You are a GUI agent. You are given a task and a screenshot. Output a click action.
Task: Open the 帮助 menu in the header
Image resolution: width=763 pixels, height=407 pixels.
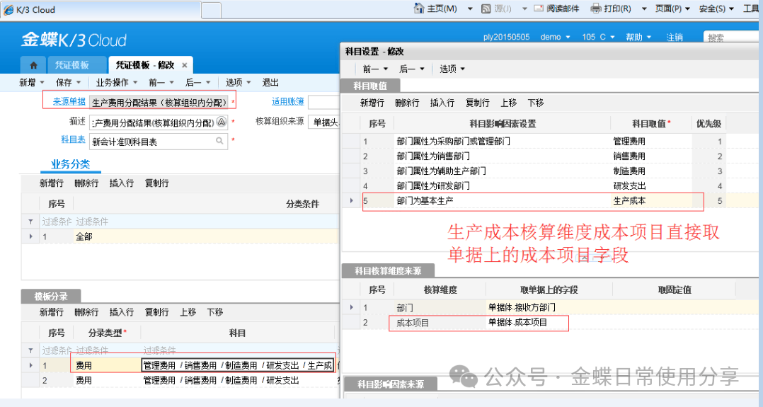pos(638,37)
